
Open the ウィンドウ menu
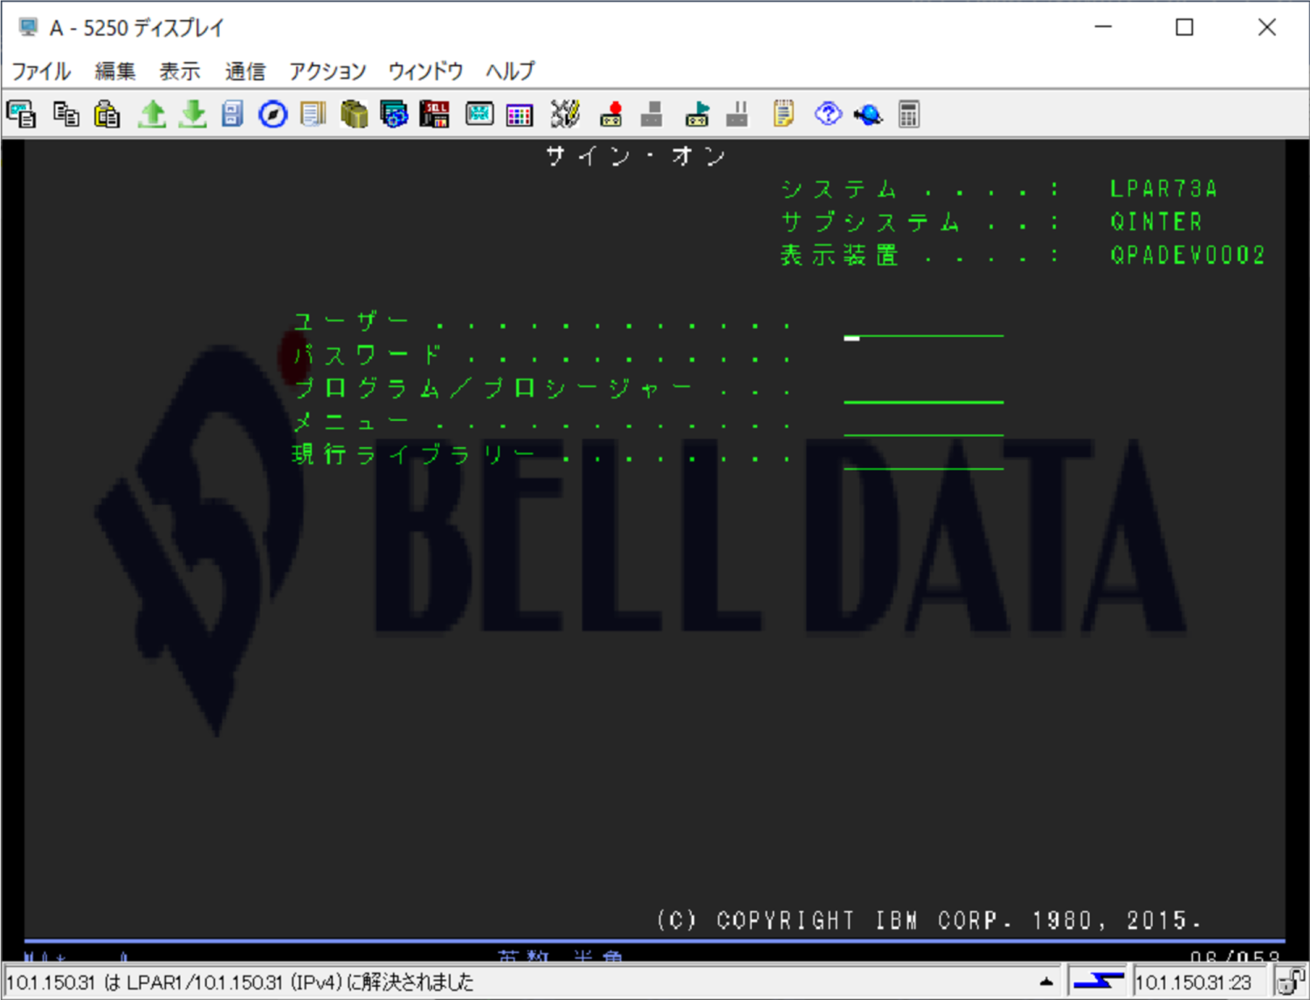(425, 71)
